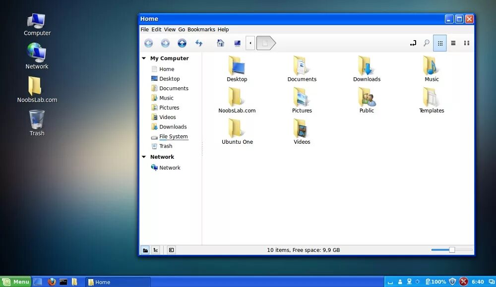Show tree view in the sidebar

(156, 250)
